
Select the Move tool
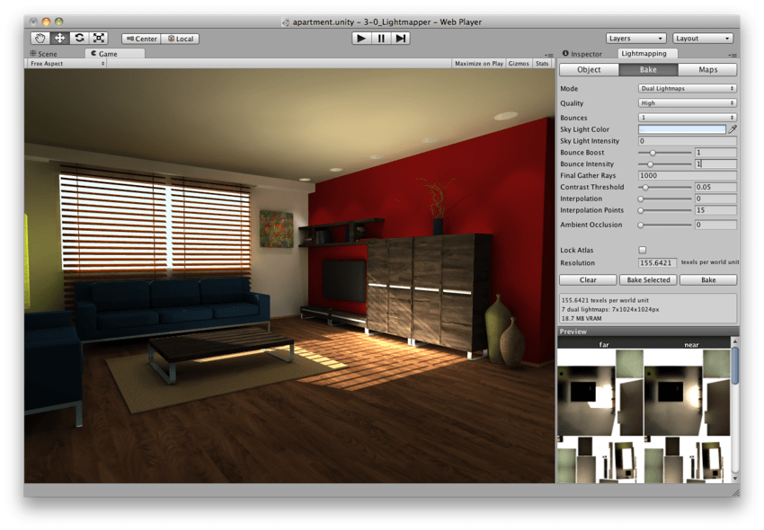(58, 38)
